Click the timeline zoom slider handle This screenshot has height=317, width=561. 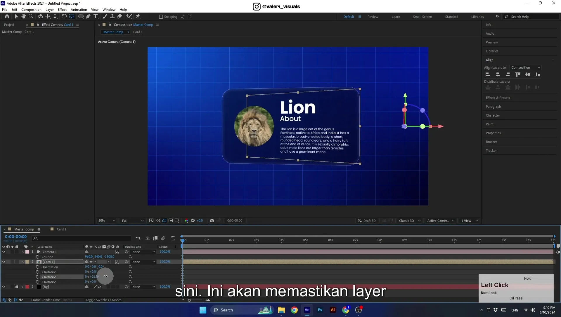pos(189,300)
